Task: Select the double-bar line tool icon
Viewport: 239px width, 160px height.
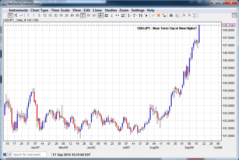Action: pyautogui.click(x=140, y=15)
